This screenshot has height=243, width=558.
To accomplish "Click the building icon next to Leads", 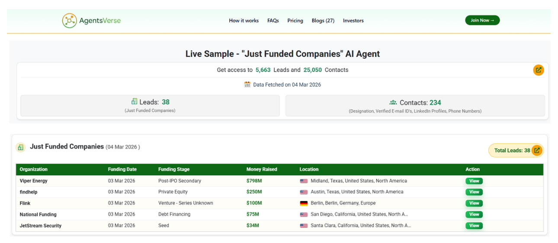I will pyautogui.click(x=134, y=102).
